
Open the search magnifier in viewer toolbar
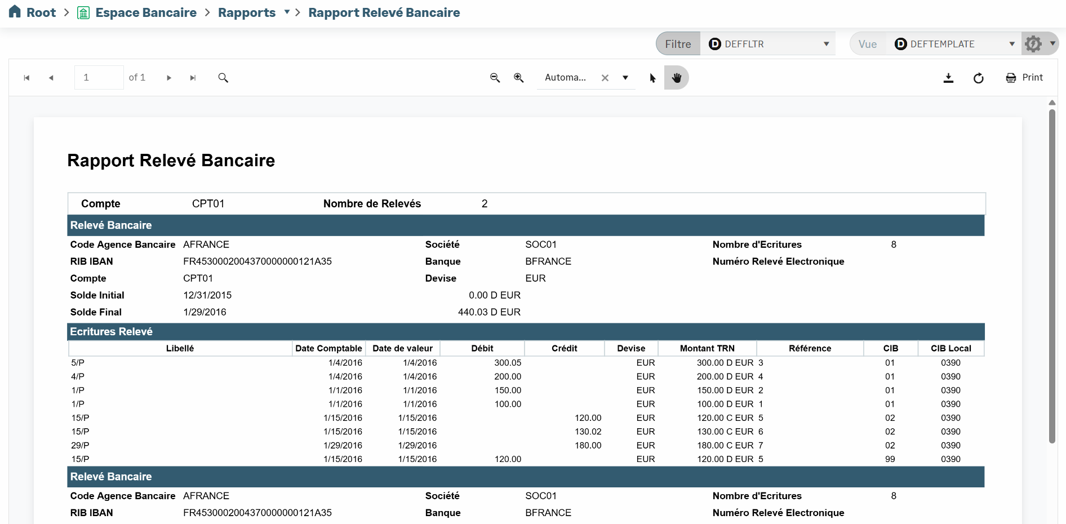[x=223, y=78]
